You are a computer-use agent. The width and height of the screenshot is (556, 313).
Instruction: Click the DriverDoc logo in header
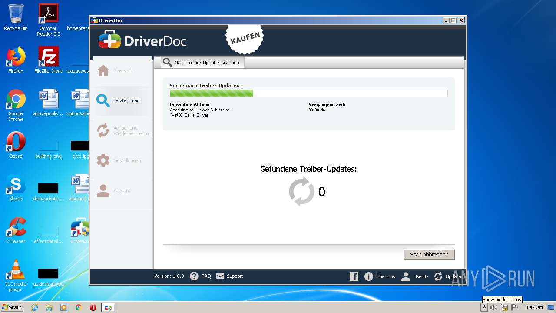[142, 41]
